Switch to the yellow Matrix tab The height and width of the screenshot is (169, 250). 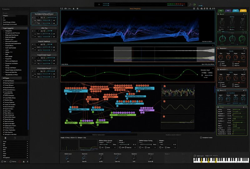(x=243, y=11)
